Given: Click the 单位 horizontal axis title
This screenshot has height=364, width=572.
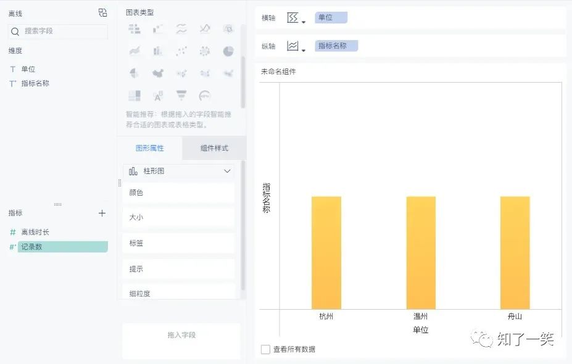Looking at the screenshot, I should [x=421, y=329].
